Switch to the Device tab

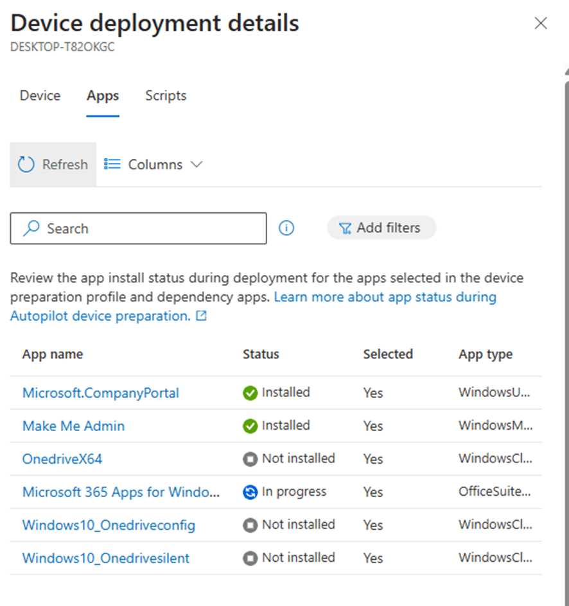tap(40, 96)
